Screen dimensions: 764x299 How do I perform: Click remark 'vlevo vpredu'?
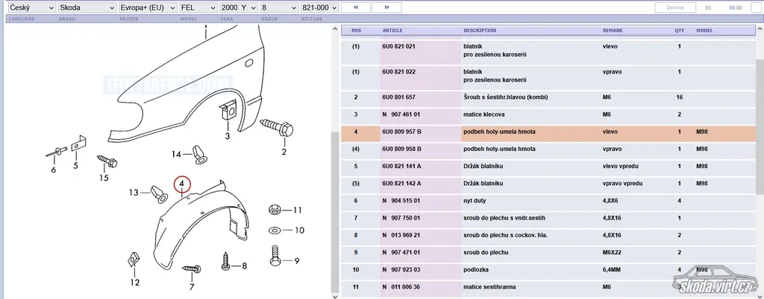[620, 167]
